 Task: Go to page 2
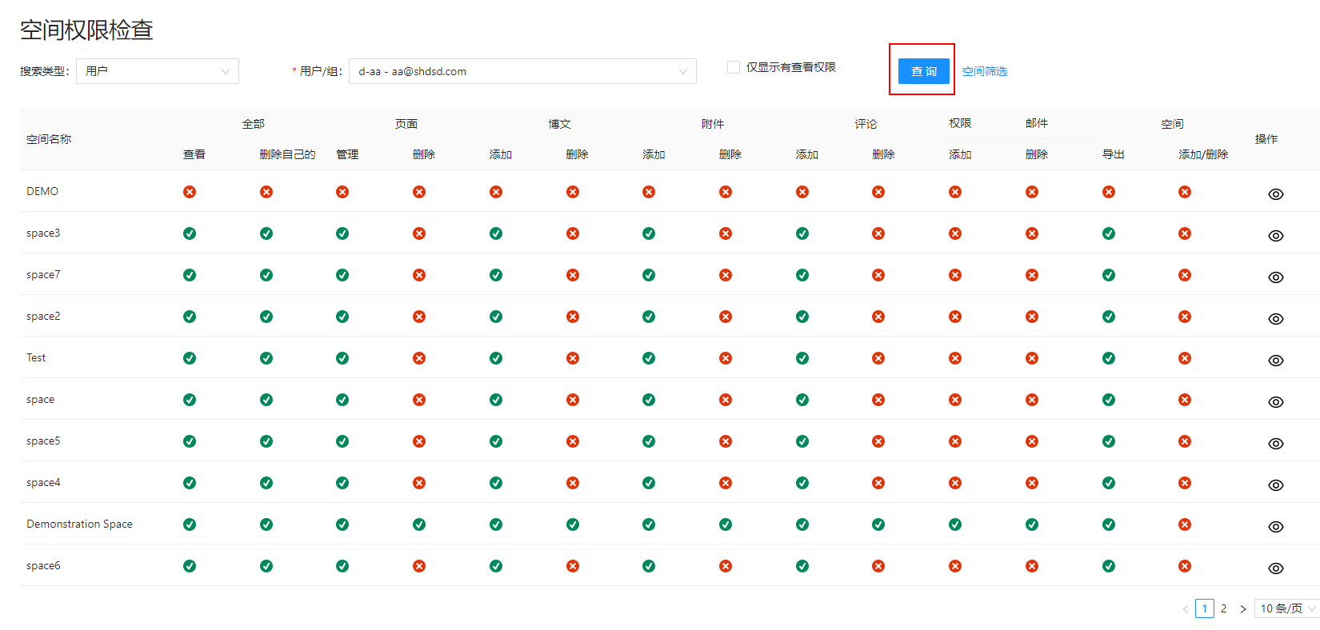[1223, 608]
